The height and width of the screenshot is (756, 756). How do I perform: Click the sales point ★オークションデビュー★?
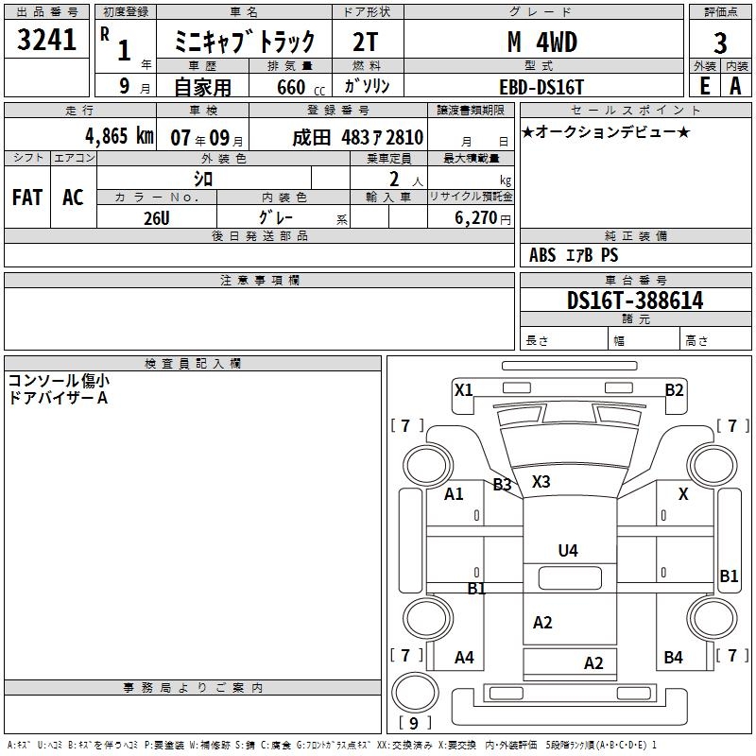point(606,131)
